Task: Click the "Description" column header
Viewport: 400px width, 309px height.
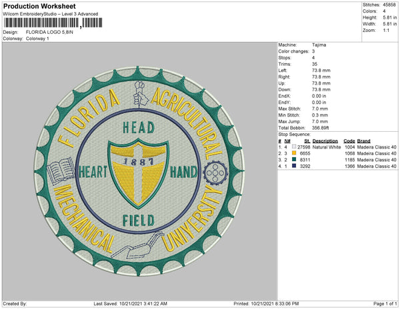Action: 325,141
